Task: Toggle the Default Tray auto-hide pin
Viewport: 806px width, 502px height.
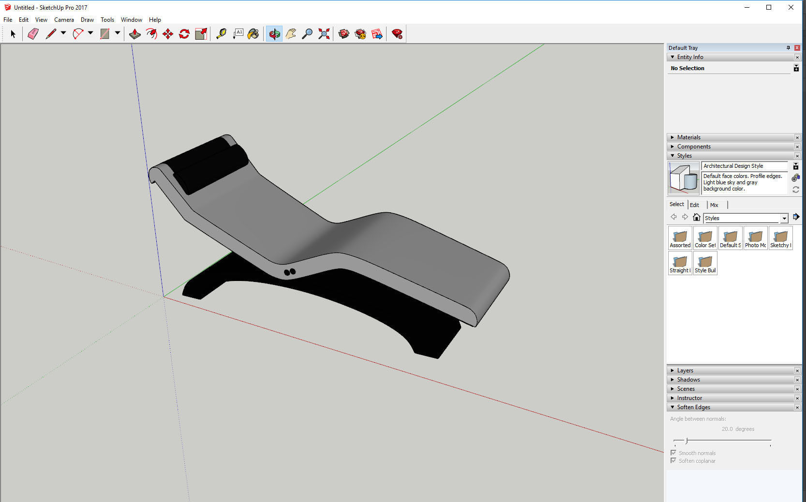Action: [x=788, y=48]
